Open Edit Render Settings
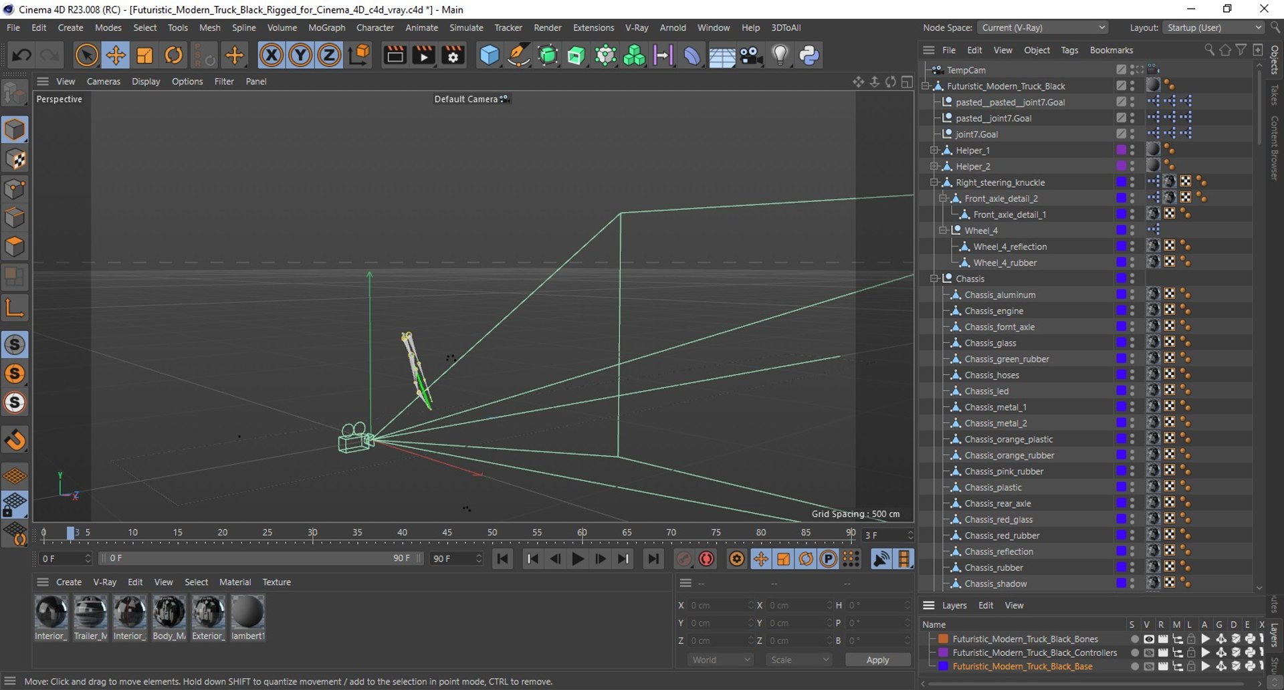Image resolution: width=1284 pixels, height=690 pixels. tap(453, 55)
